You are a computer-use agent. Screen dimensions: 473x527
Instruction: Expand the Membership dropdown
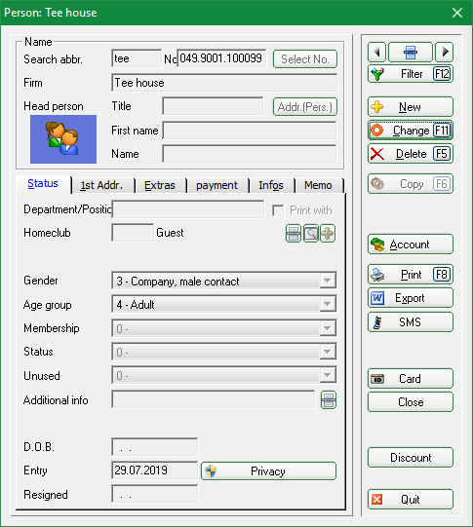(327, 328)
